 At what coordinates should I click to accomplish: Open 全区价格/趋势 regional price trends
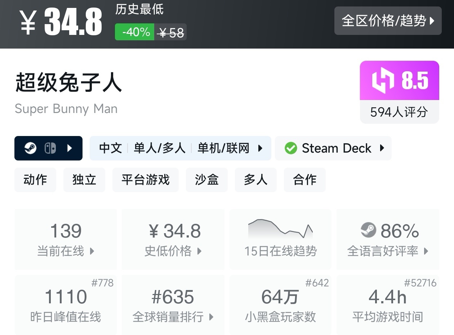click(388, 21)
